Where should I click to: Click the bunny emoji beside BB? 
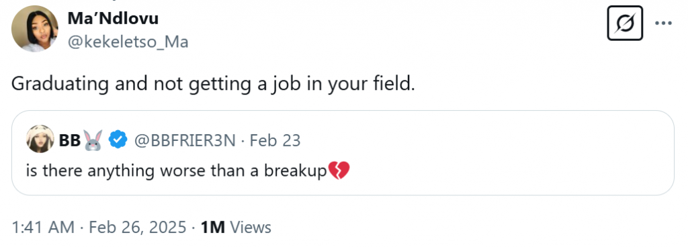click(x=93, y=140)
